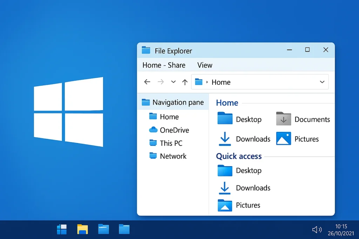Viewport: 359px width, 239px height.
Task: Click the Desktop folder icon under Home
Action: [x=225, y=118]
